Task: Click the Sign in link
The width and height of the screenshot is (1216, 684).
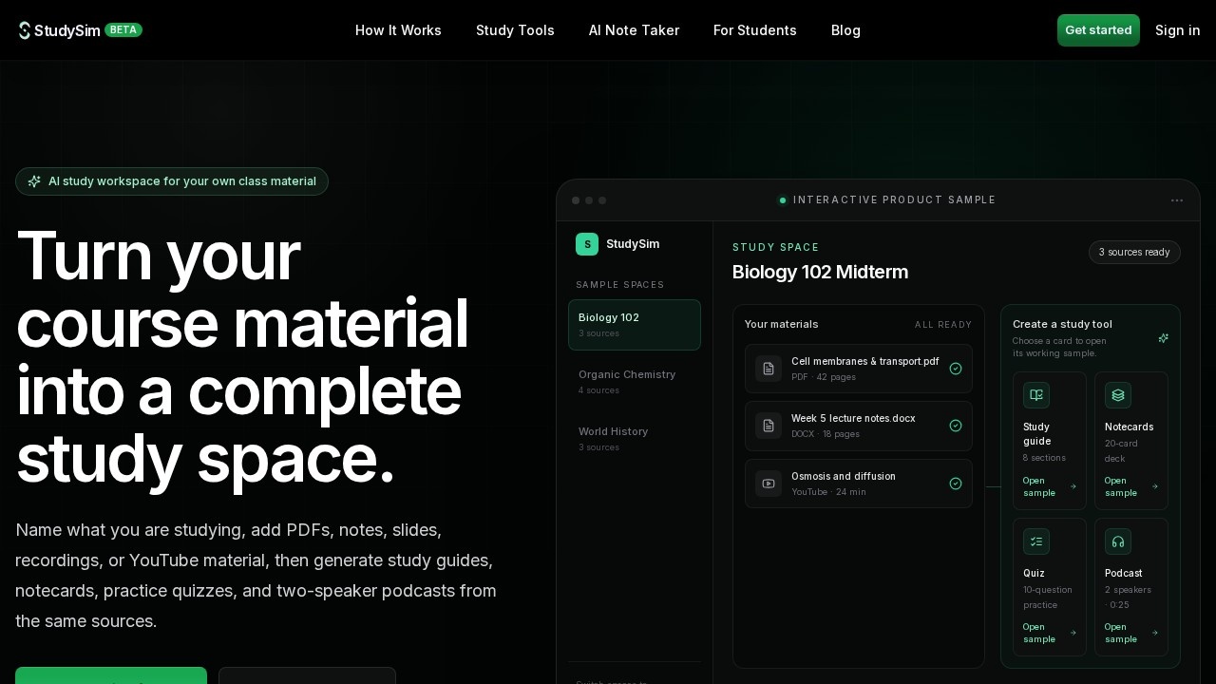Action: (1178, 30)
